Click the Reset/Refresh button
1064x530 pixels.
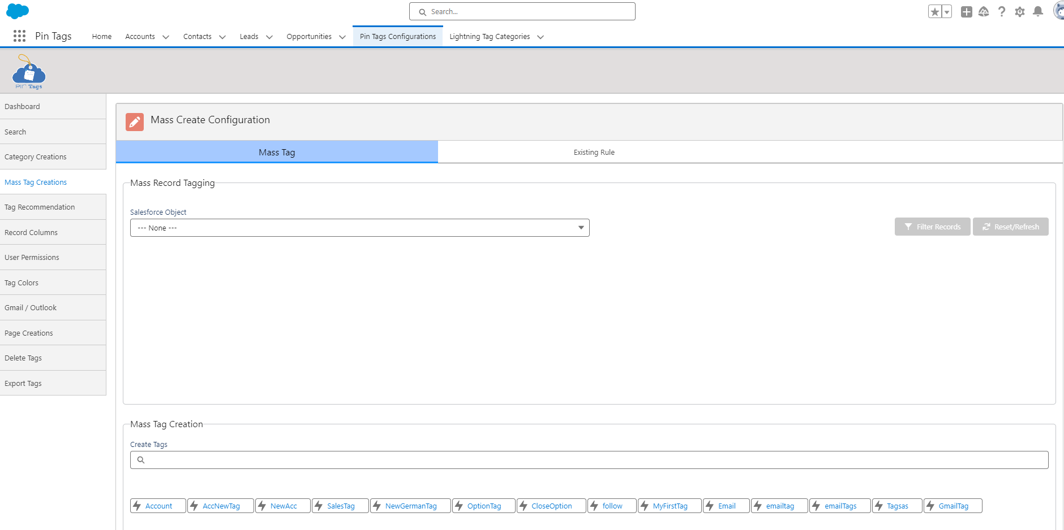(1011, 227)
